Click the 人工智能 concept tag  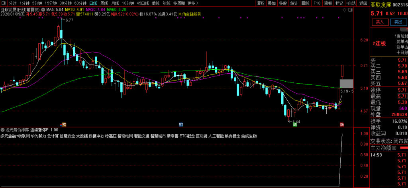point(216,136)
